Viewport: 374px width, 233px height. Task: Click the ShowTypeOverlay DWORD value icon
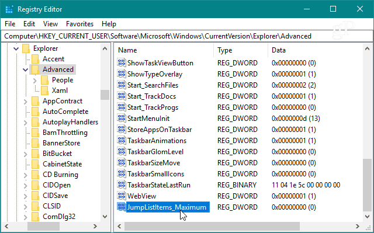122,74
